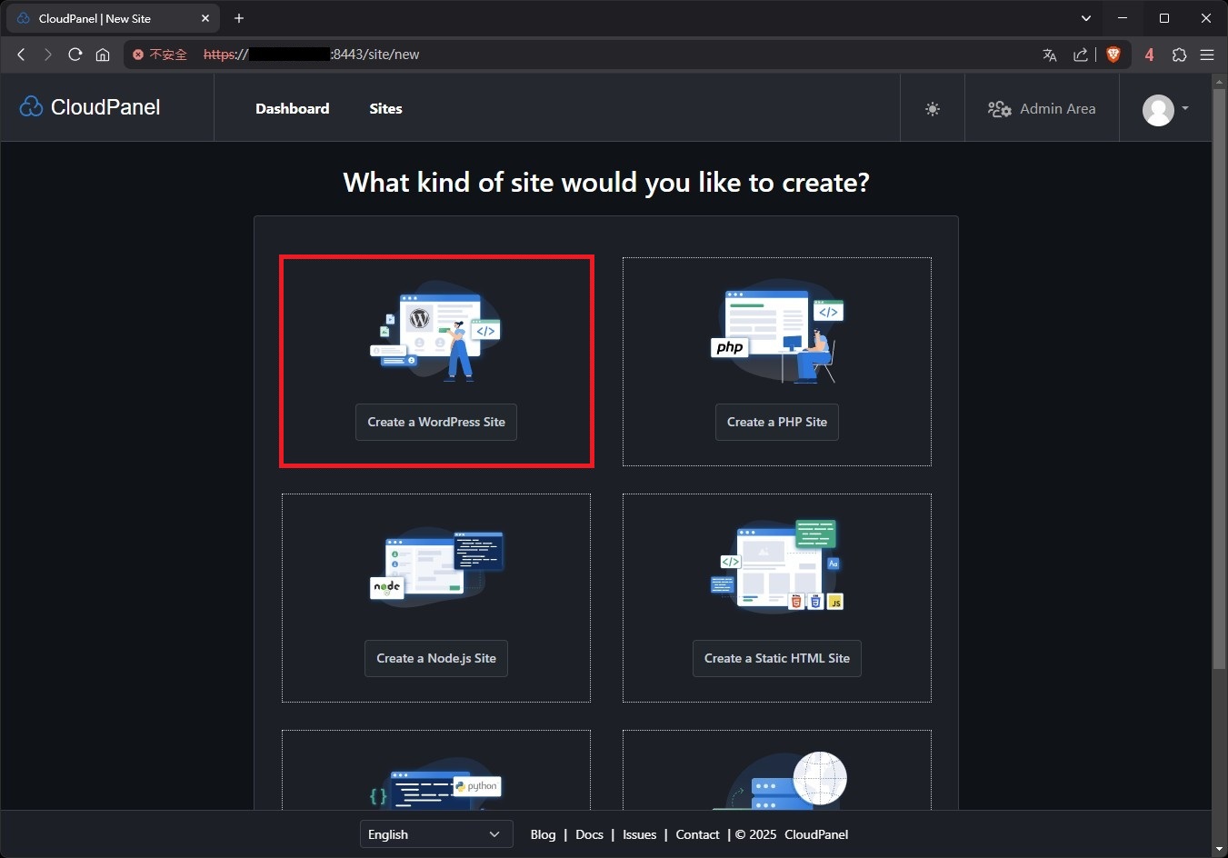Click the Static HTML site illustration
The height and width of the screenshot is (858, 1228).
tap(777, 567)
